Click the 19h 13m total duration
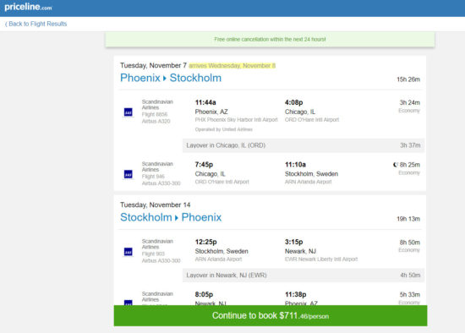The image size is (465, 333). coord(408,219)
